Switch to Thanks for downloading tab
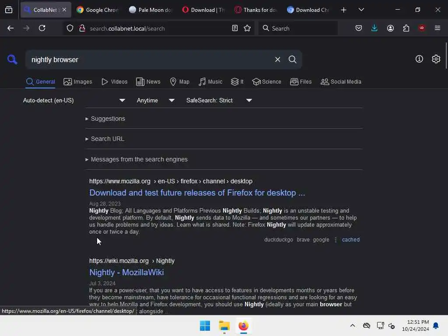Image resolution: width=448 pixels, height=336 pixels. pyautogui.click(x=255, y=10)
